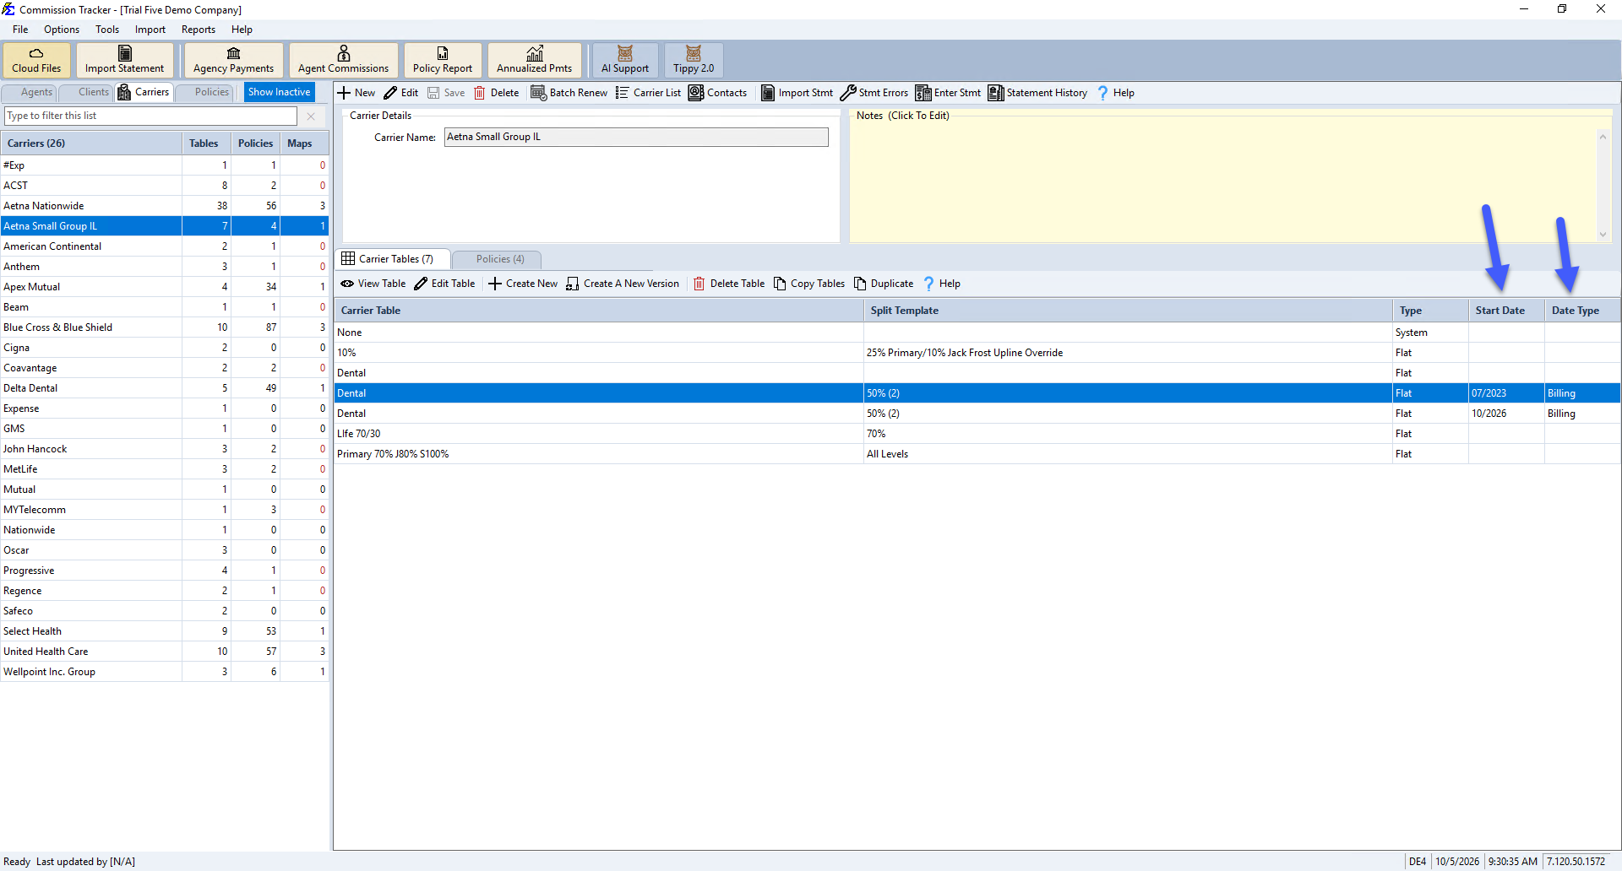Open the File menu
Screen dimensions: 1622x871
tap(20, 30)
